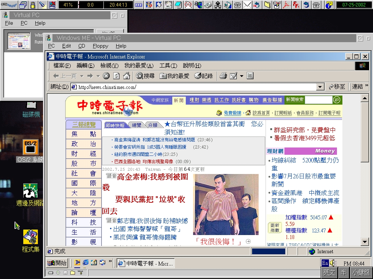Click the 移至 Go button
This screenshot has height=279, width=373.
pos(337,87)
